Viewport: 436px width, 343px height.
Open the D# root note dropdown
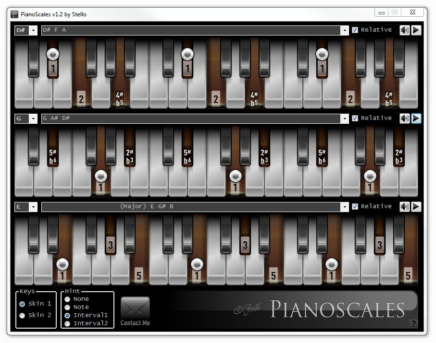tap(33, 30)
